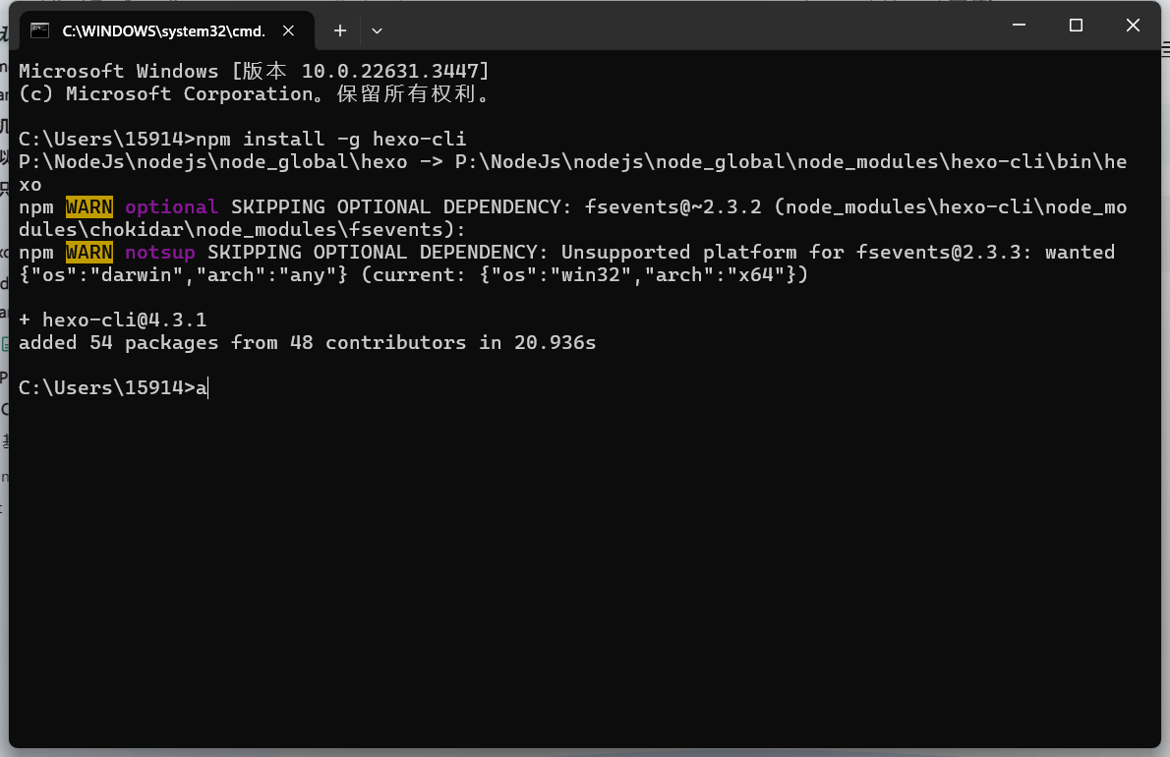This screenshot has height=757, width=1170.
Task: Maximize the terminal window
Action: click(1076, 26)
